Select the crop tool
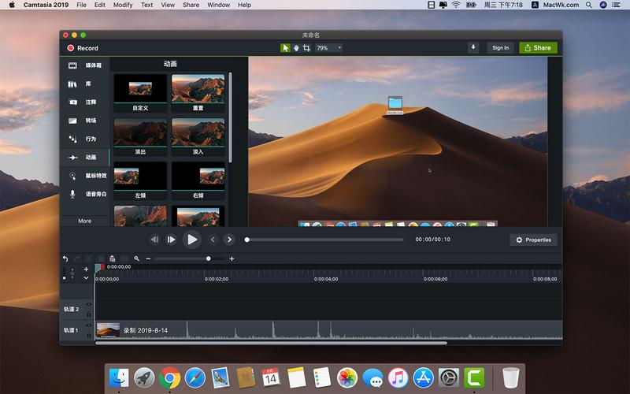Image resolution: width=630 pixels, height=394 pixels. [x=306, y=48]
